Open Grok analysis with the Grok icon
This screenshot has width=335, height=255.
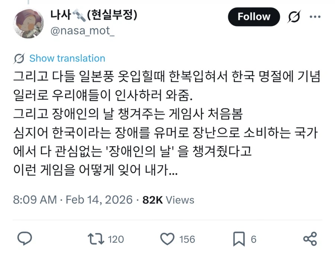pyautogui.click(x=294, y=16)
